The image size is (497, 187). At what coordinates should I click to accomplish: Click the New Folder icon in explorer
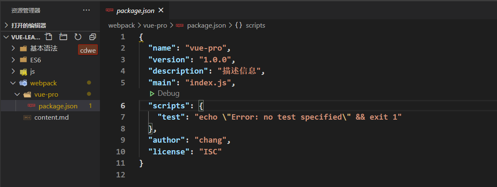coord(63,37)
